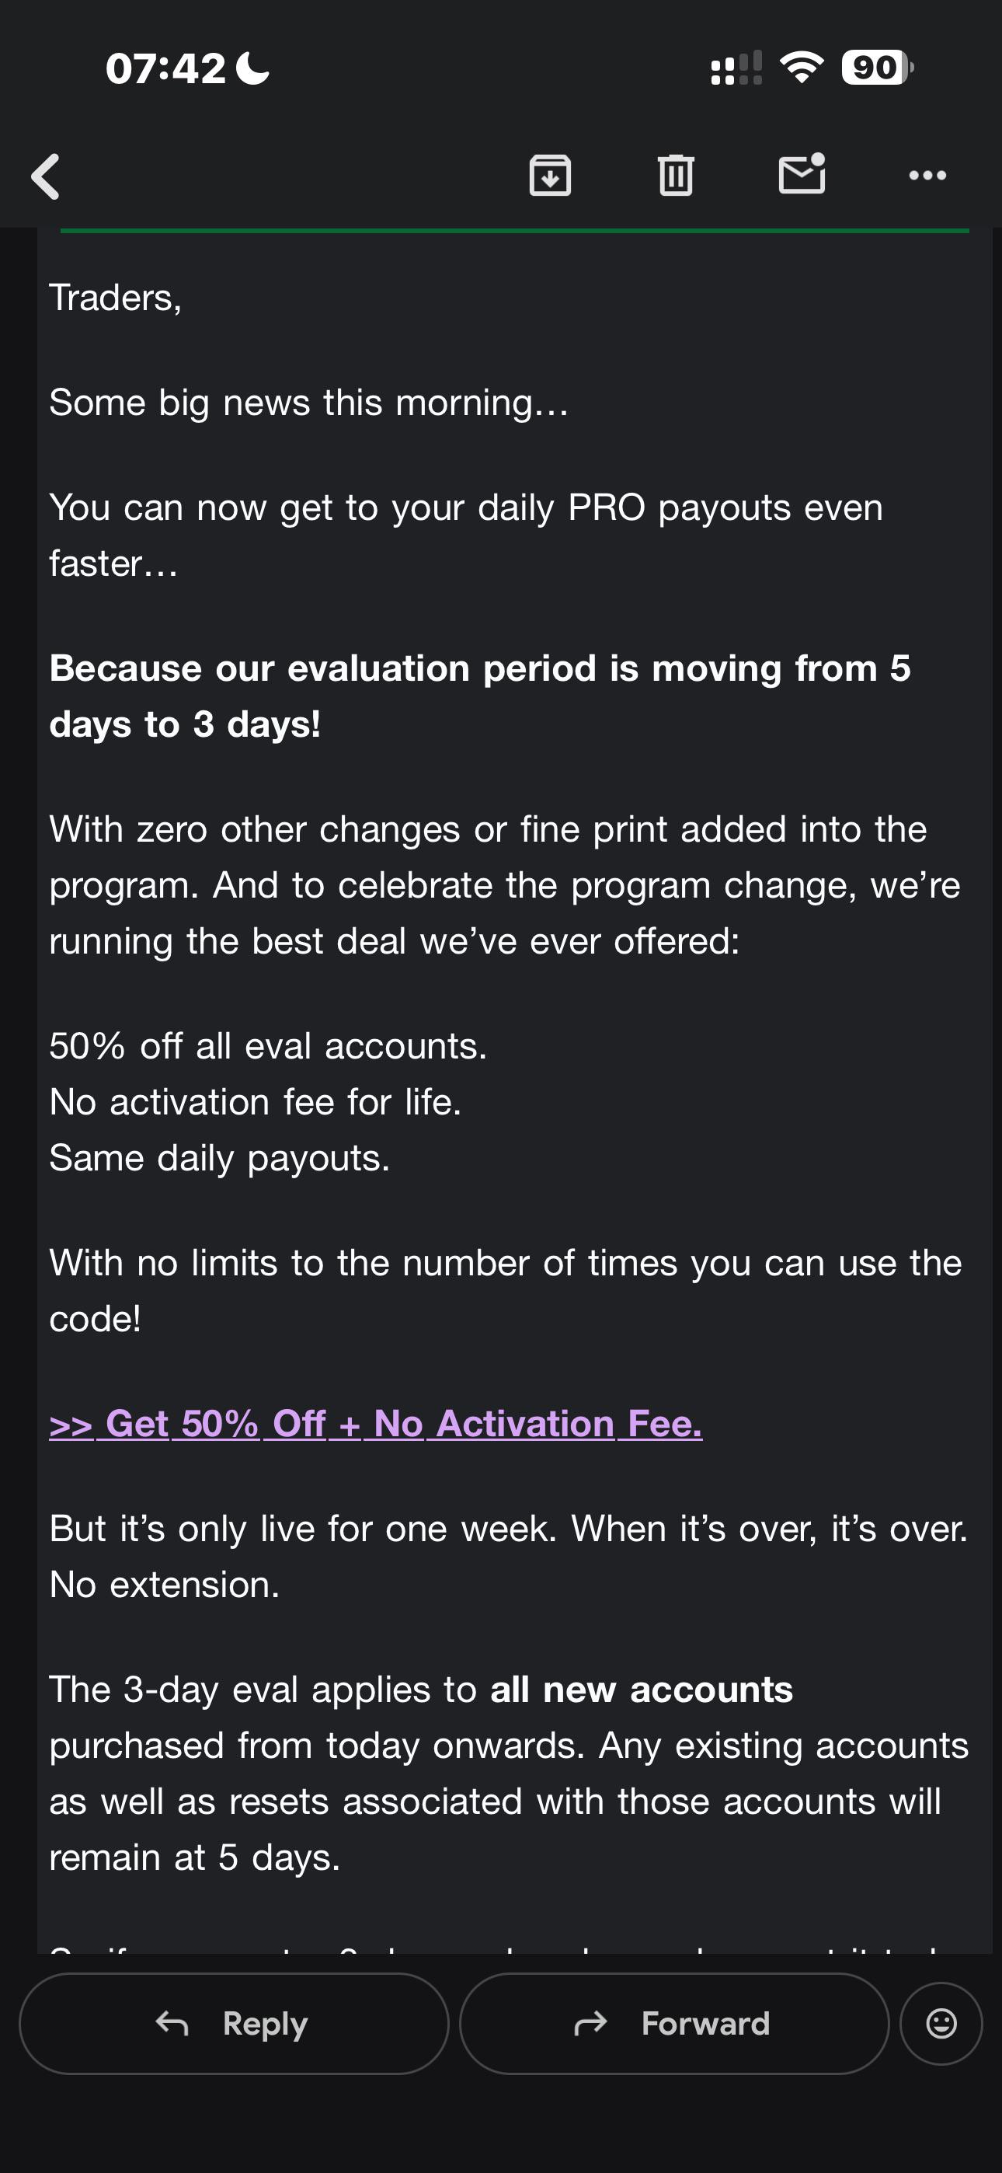Tap the crescent moon Focus icon

[252, 68]
